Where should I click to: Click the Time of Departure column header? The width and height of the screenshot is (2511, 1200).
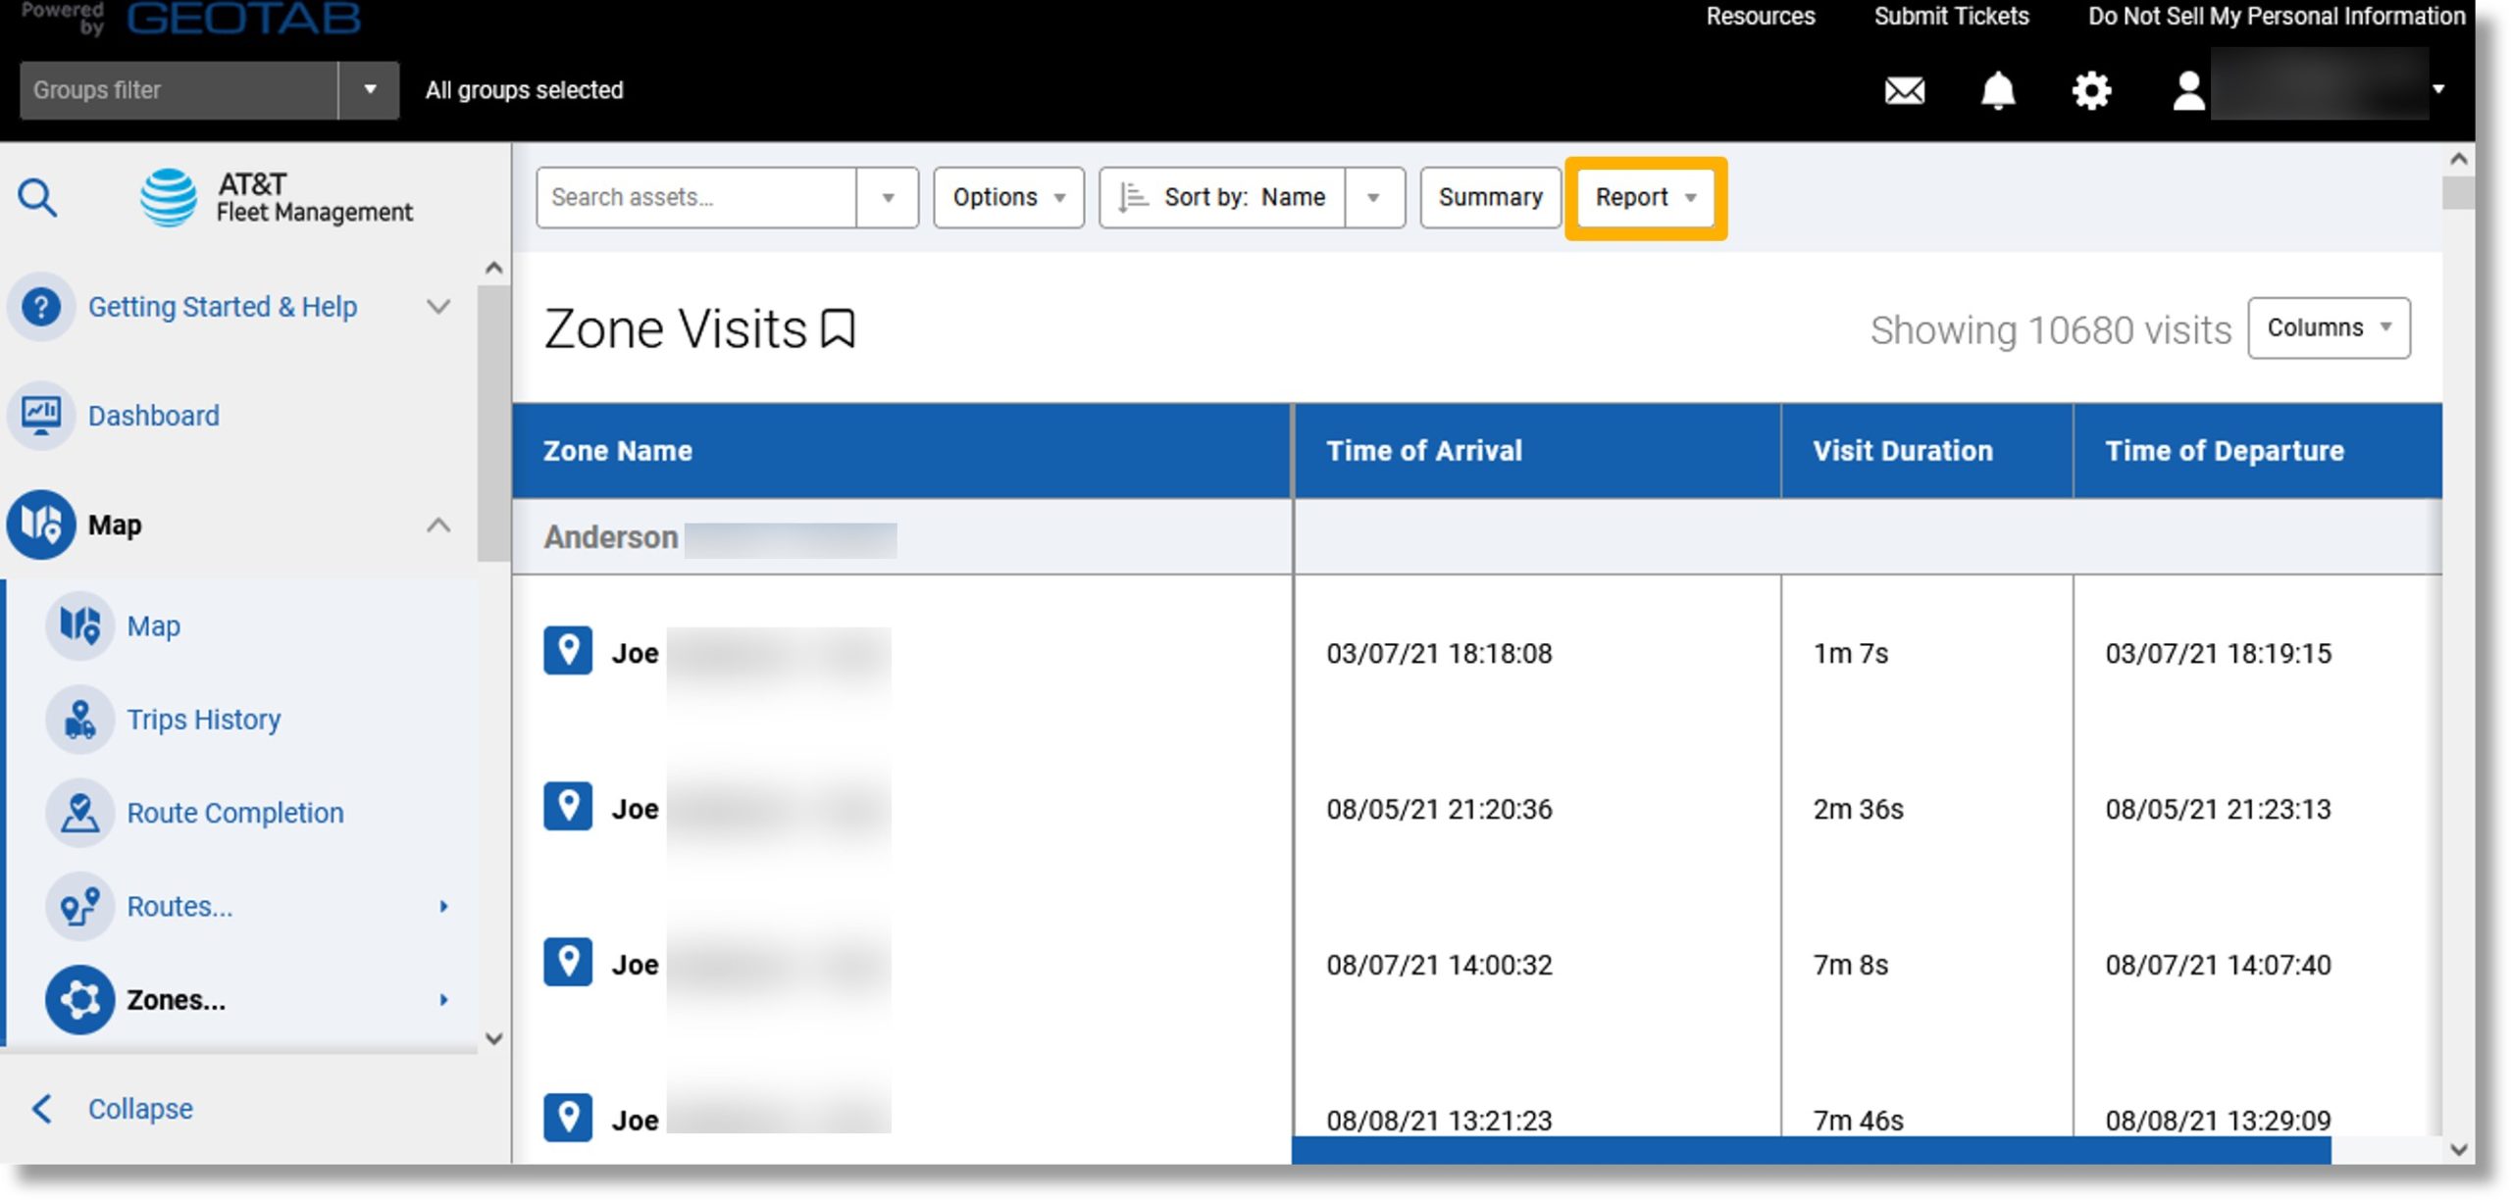[x=2258, y=451]
